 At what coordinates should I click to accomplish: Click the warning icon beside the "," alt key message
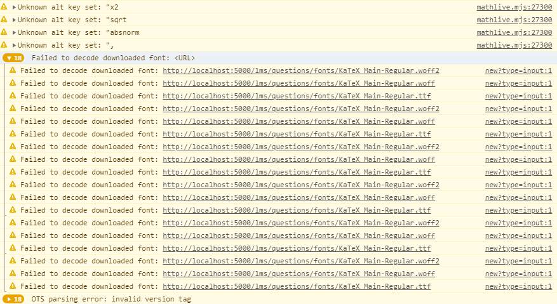pos(4,45)
